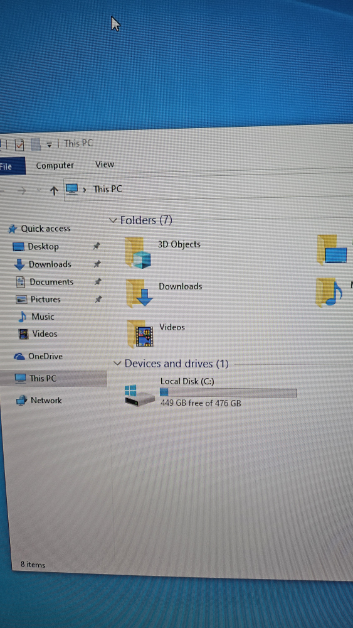This screenshot has width=353, height=628.
Task: Open the View ribbon tab
Action: (x=105, y=164)
